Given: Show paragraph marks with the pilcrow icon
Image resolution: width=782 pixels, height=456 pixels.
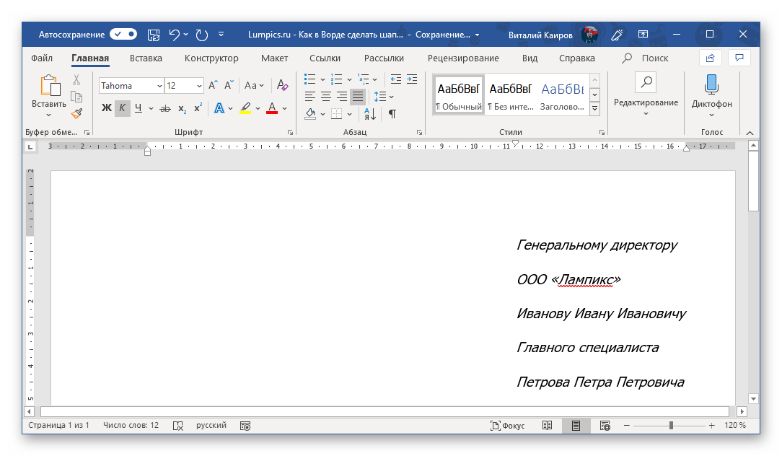Looking at the screenshot, I should (392, 113).
